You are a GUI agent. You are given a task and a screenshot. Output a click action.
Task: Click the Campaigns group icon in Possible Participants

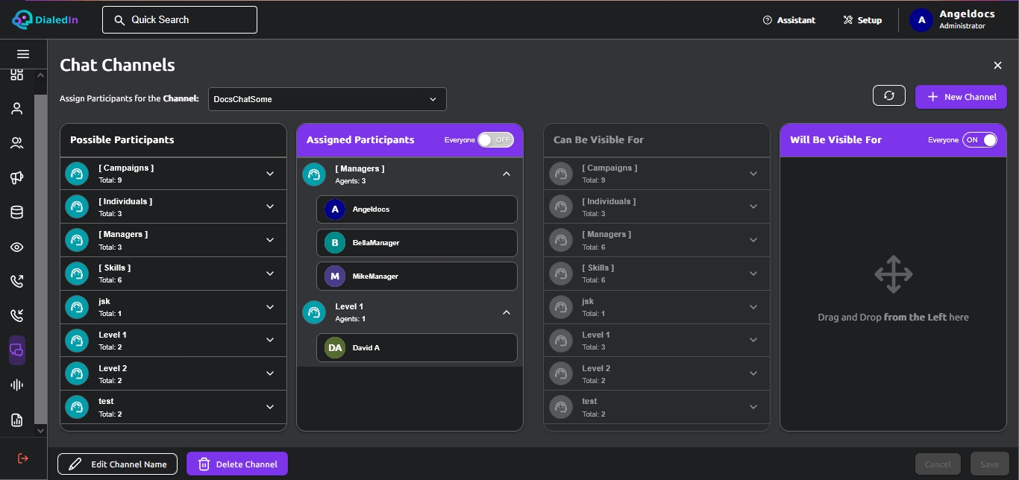coord(76,174)
